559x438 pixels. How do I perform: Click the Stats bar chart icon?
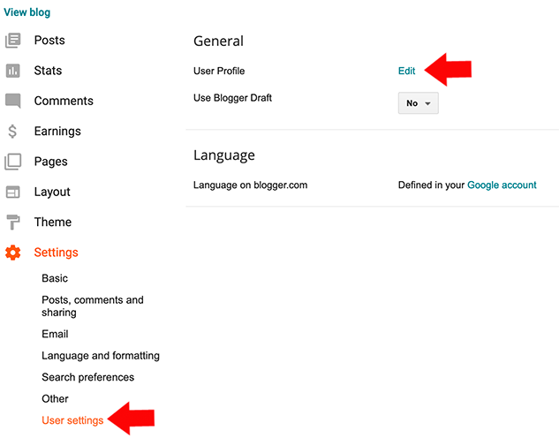12,71
